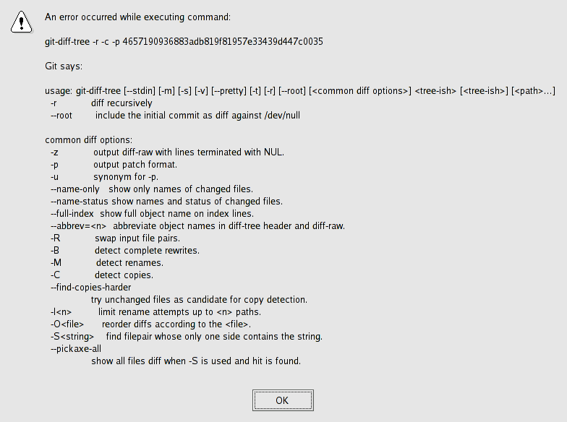
Task: Click the '--full-index' option line
Action: (x=152, y=214)
